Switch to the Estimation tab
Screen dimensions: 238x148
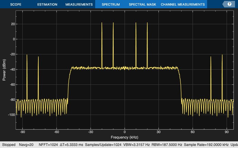click(47, 4)
